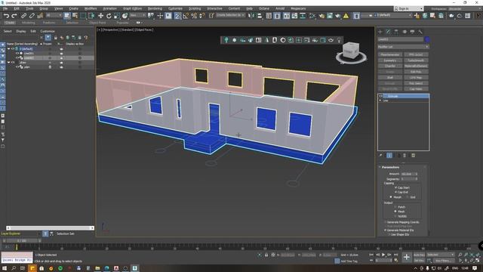Activate the Select and Rotate tool
Image resolution: width=483 pixels, height=272 pixels.
[109, 15]
